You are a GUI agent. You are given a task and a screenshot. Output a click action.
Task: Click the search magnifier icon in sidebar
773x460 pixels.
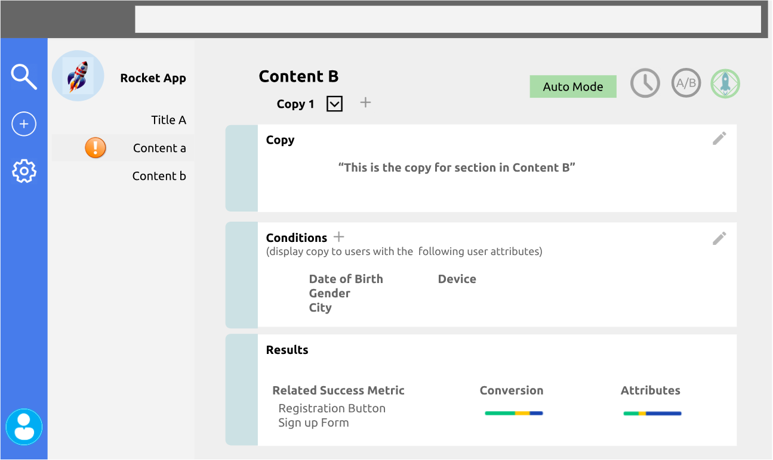pos(24,77)
